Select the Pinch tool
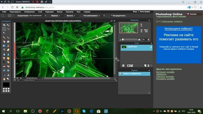Screen dimensions: 203x114 pos(8,70)
